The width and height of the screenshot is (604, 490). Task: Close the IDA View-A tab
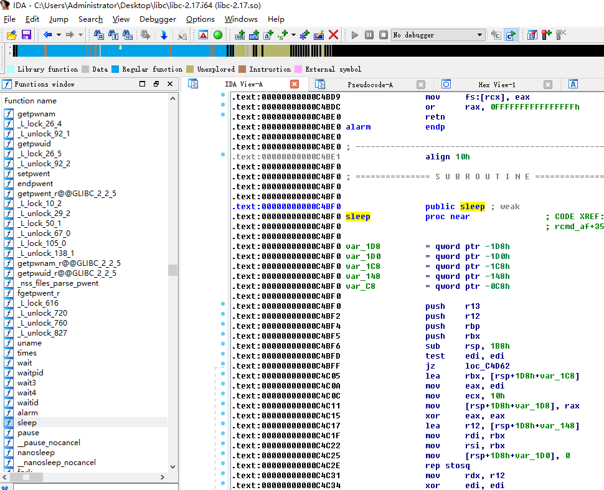click(x=295, y=84)
